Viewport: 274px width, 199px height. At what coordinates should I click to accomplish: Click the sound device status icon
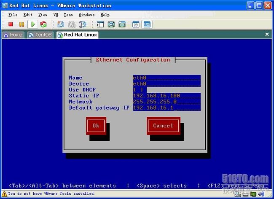[261, 194]
